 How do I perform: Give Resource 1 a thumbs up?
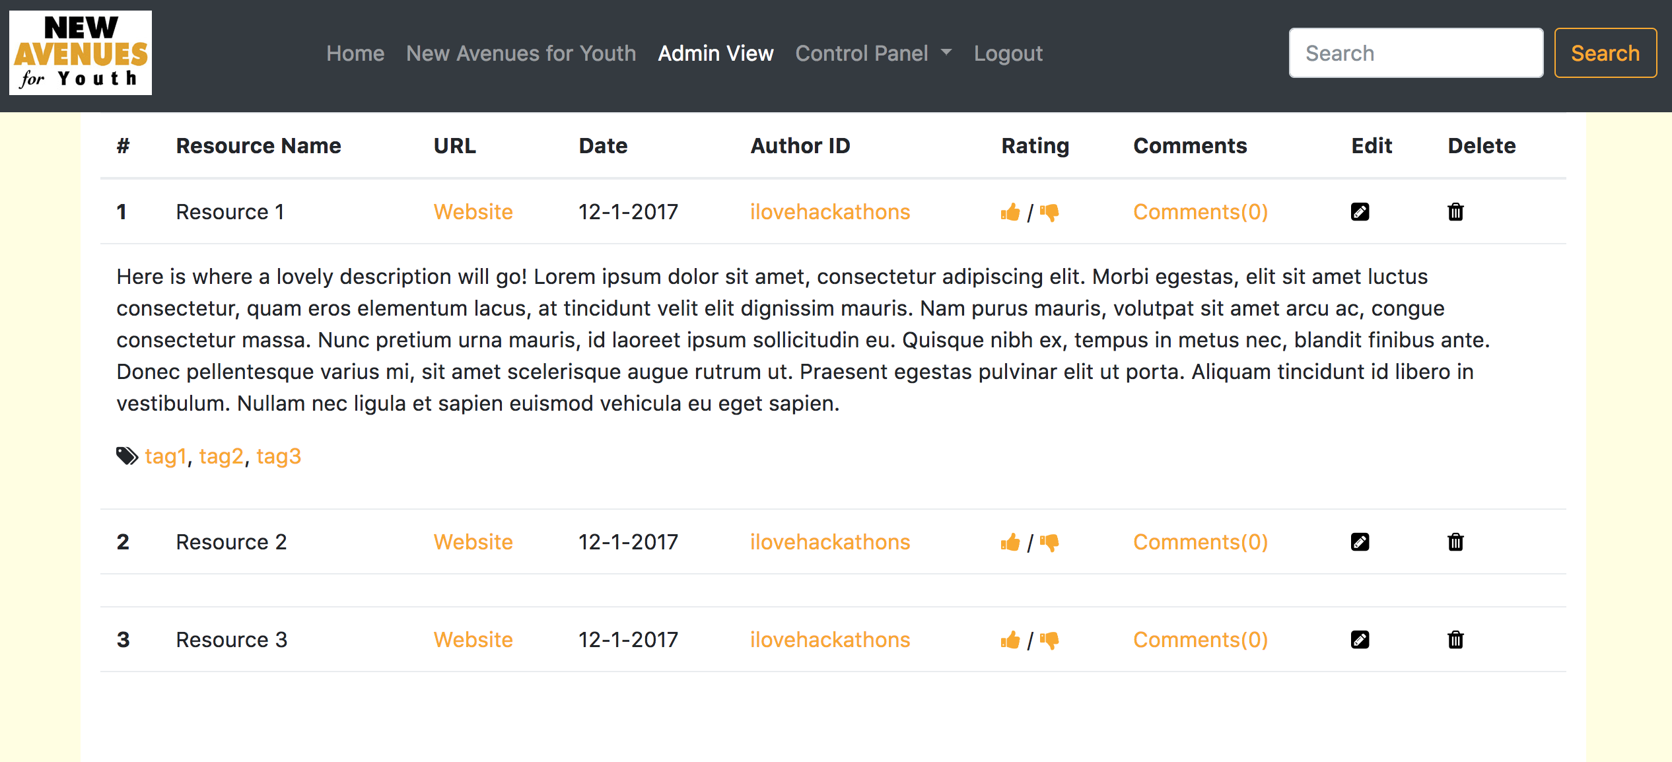point(1010,213)
